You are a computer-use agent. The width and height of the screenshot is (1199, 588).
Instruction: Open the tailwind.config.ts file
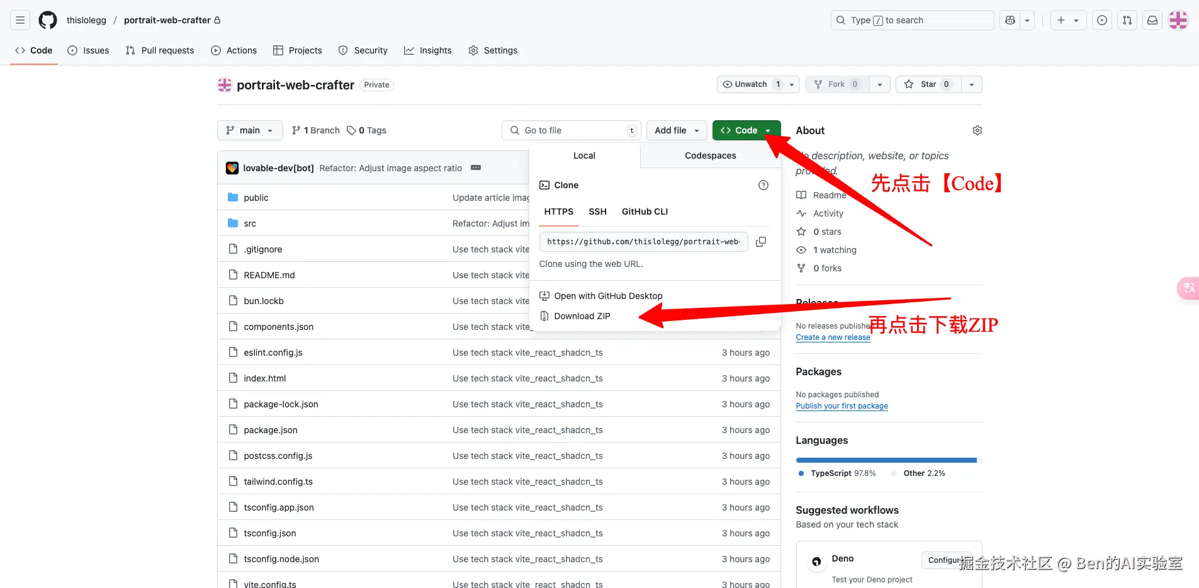point(278,482)
